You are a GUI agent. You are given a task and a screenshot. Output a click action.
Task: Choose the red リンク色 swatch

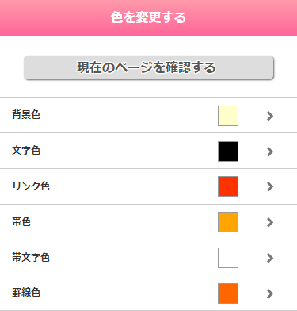(x=228, y=186)
